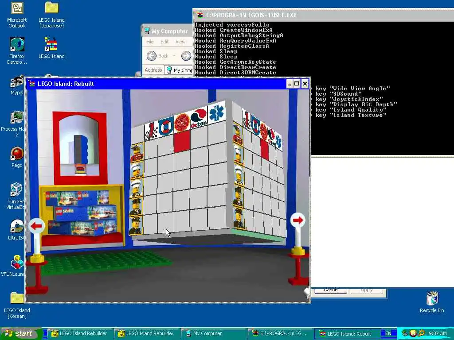Open the Recycle Bin

coord(432,302)
